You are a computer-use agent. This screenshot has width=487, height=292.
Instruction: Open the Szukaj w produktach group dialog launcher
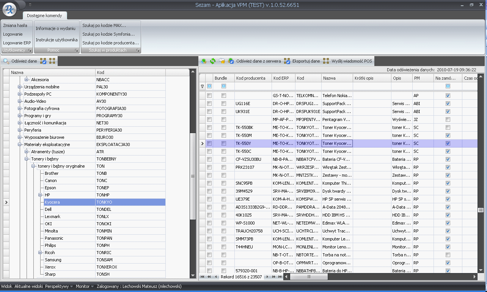pos(138,50)
